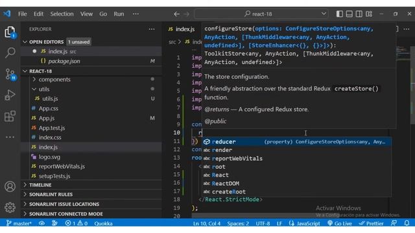Go forward with the right arrow
Image resolution: width=415 pixels, height=233 pixels.
click(186, 14)
